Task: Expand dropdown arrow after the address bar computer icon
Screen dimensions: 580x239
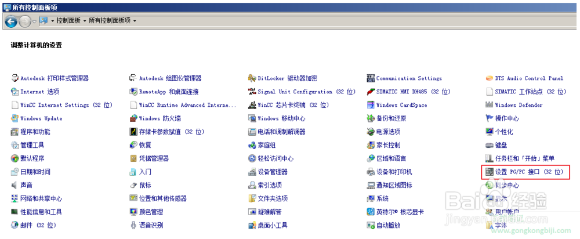Action: (x=53, y=21)
